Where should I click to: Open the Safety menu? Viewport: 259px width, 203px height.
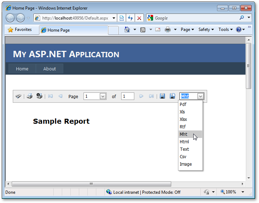point(206,30)
